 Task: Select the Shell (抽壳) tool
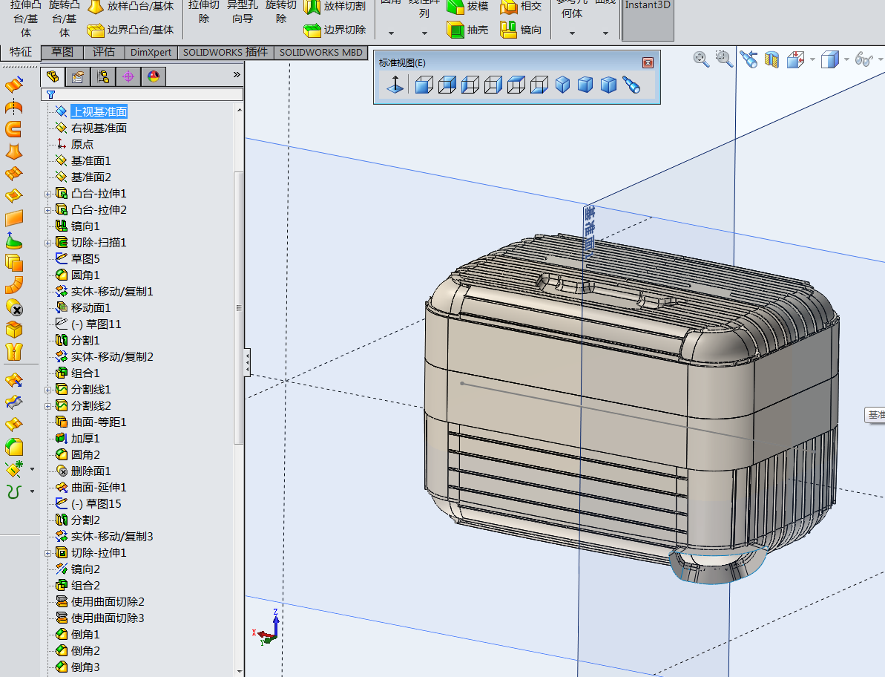(467, 30)
